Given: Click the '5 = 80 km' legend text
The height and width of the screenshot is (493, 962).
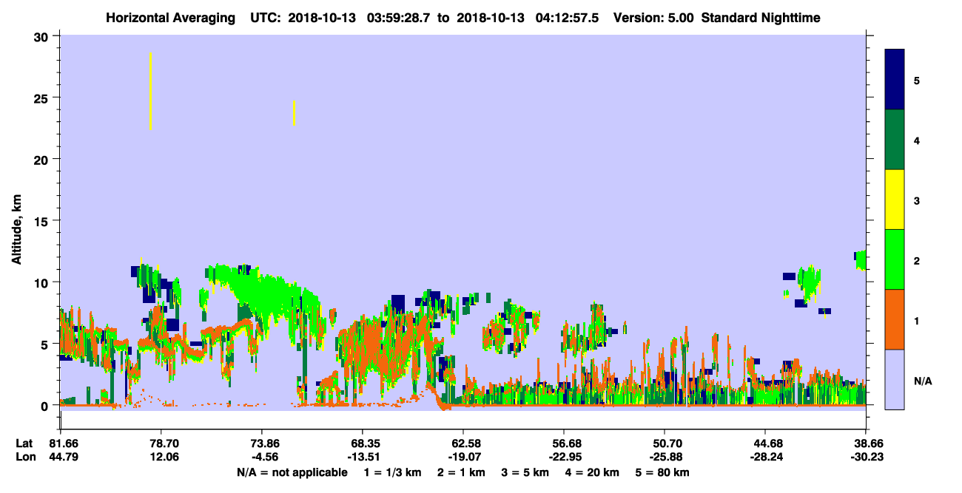Looking at the screenshot, I should click(662, 472).
